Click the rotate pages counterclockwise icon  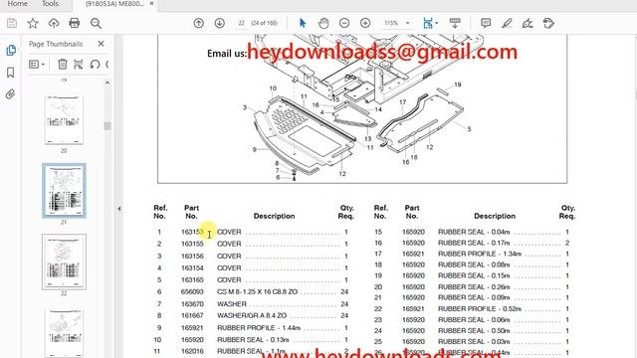pos(96,64)
